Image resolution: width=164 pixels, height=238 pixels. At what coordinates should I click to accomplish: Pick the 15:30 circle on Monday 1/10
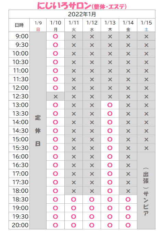point(55,148)
